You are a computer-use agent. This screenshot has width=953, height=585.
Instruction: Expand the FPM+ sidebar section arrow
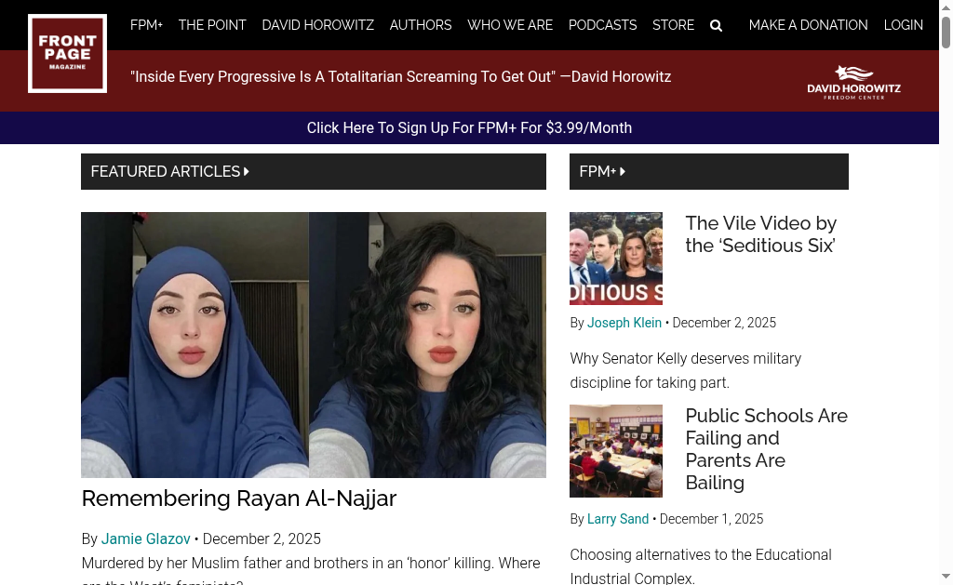[x=622, y=171]
